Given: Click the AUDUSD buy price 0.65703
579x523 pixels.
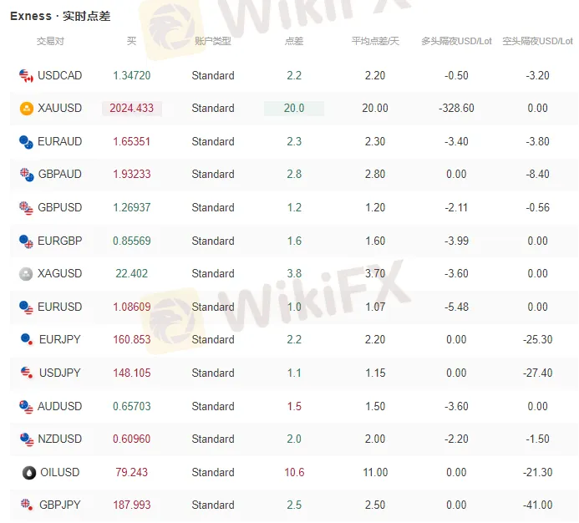Looking at the screenshot, I should point(132,406).
